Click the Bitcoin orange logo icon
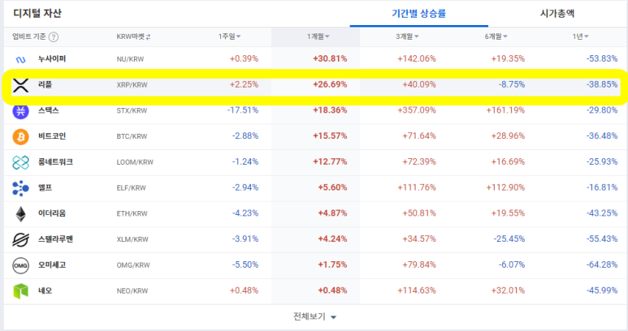Image resolution: width=628 pixels, height=331 pixels. tap(20, 137)
